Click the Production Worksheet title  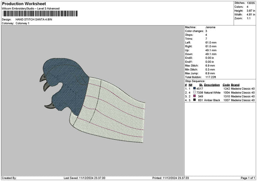pos(24,3)
